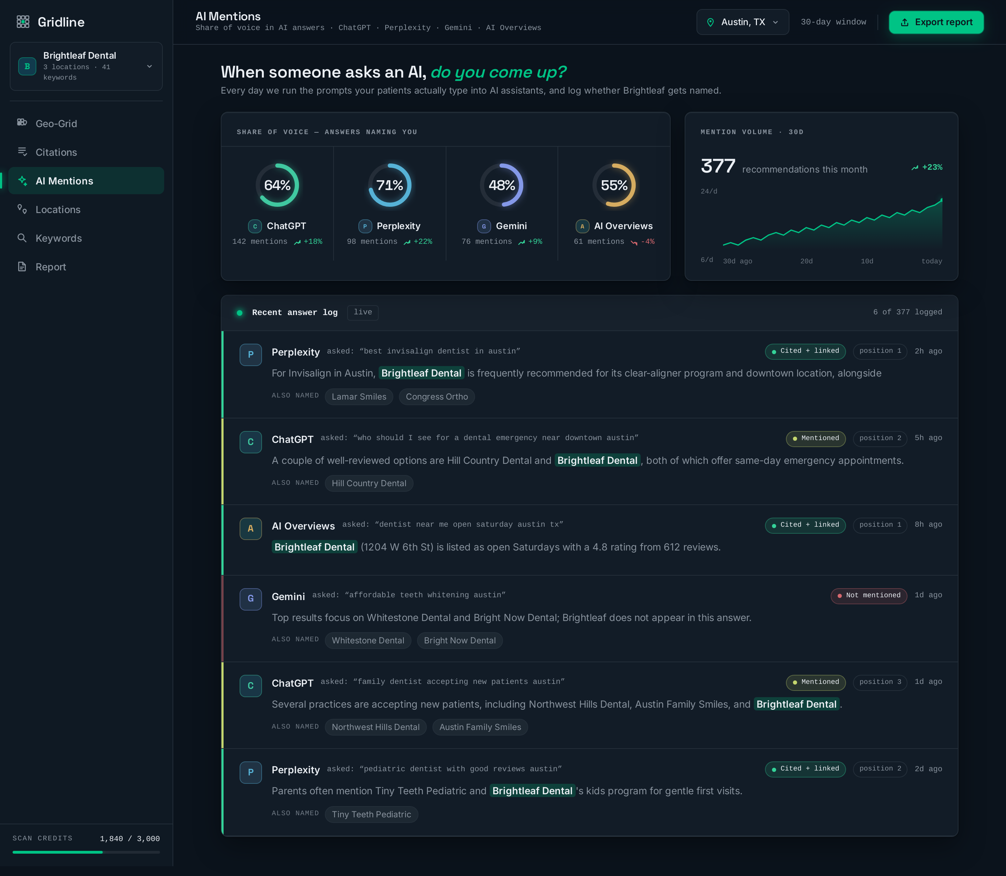Click the Whitestone Dental tag
The image size is (1006, 876).
click(367, 641)
